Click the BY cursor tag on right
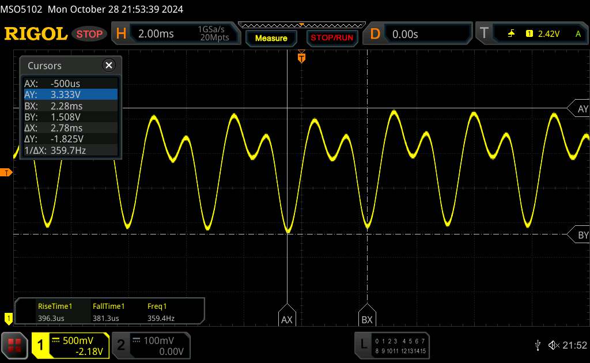This screenshot has height=363, width=590. tap(581, 235)
